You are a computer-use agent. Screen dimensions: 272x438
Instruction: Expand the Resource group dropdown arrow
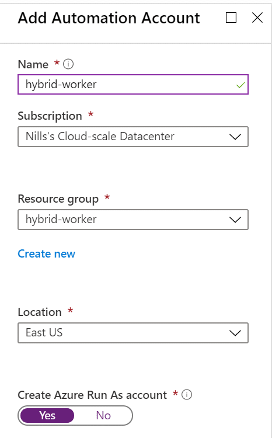pos(235,220)
